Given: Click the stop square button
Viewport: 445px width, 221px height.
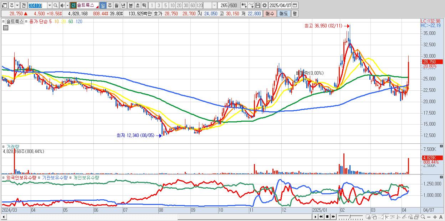Looking at the screenshot, I should (x=327, y=217).
